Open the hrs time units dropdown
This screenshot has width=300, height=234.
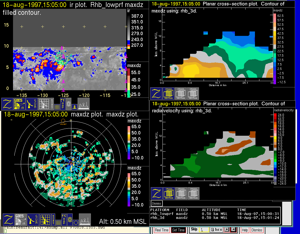[216, 230]
